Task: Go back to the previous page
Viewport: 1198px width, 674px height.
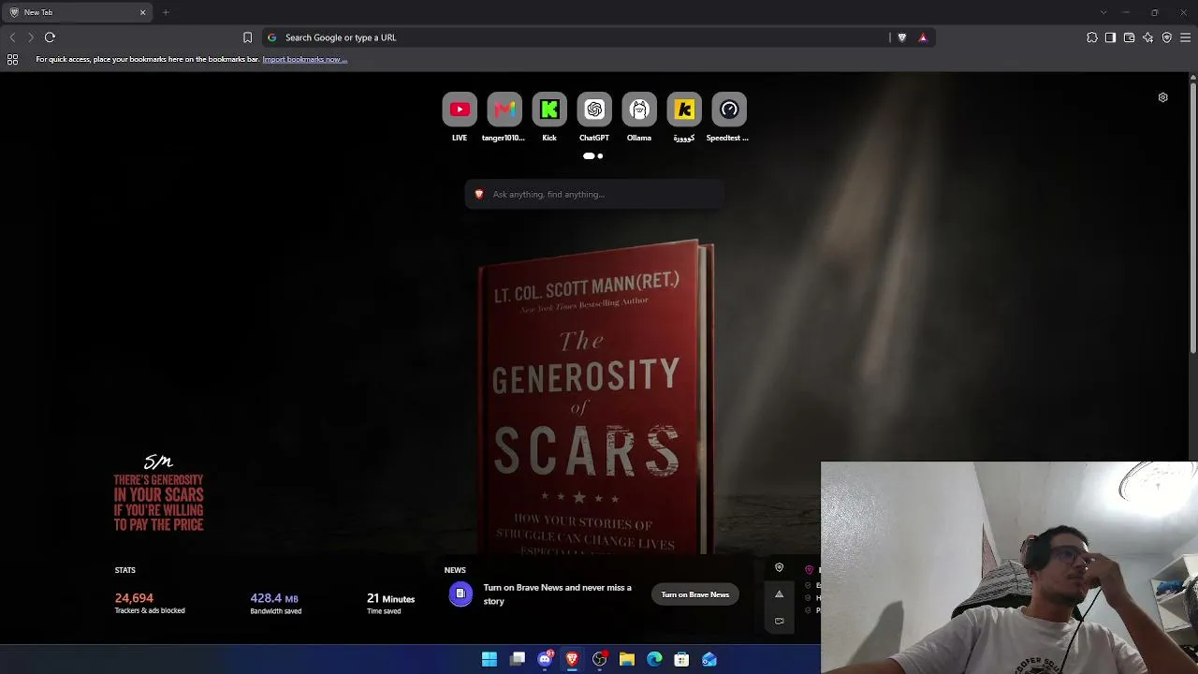Action: (12, 37)
